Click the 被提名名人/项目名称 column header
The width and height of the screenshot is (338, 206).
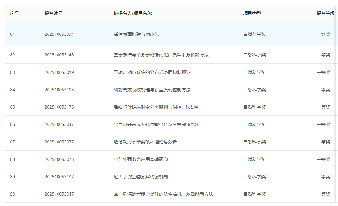132,13
